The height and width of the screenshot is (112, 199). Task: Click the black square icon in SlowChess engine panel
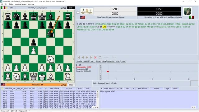click(x=101, y=89)
